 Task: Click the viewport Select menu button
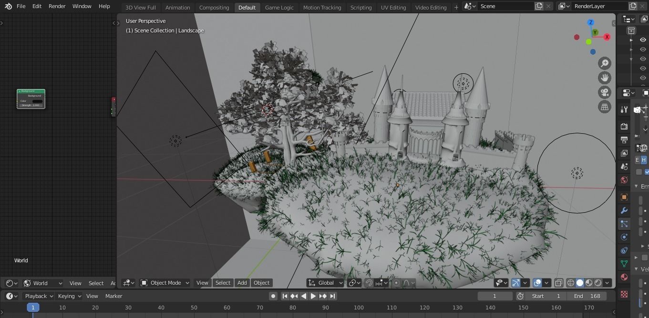[223, 283]
